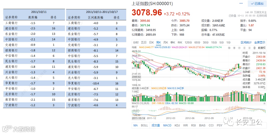Screen dimensions: 271x134
Task: Click the 已添加 watchlist button
Action: [x=257, y=4]
